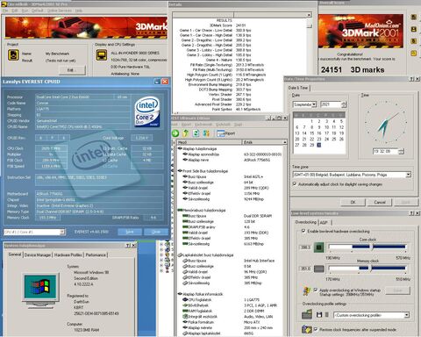Click the Close button in EVEREST CPUID
The width and height of the screenshot is (421, 337).
156,232
